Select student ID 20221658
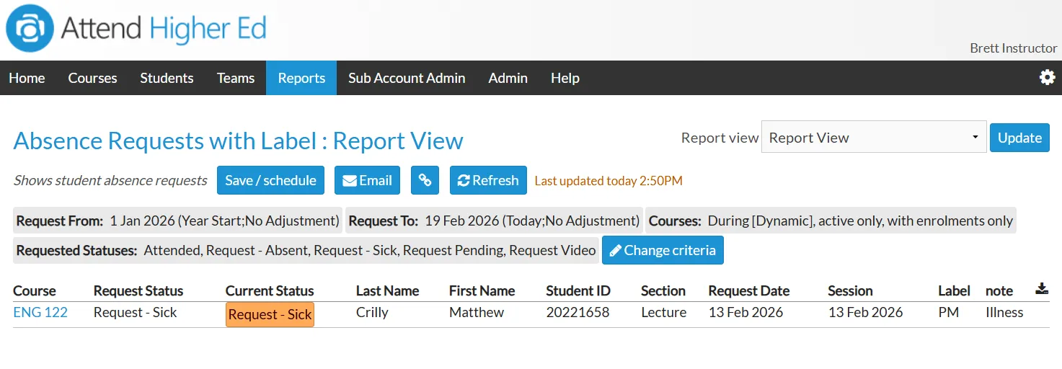 pos(578,312)
